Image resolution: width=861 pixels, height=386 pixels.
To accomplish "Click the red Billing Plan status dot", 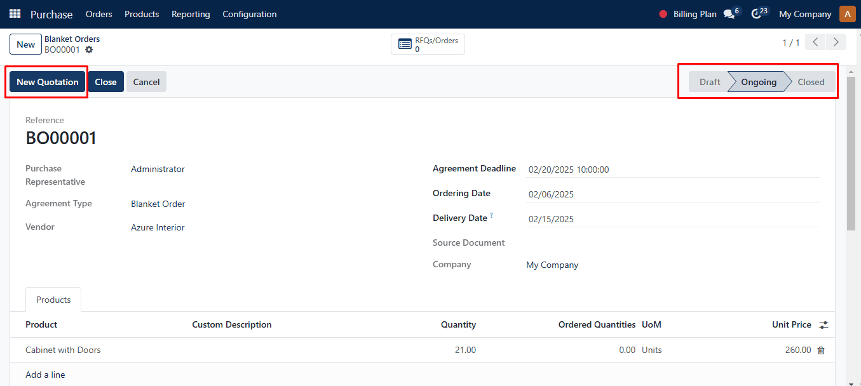I will point(663,14).
